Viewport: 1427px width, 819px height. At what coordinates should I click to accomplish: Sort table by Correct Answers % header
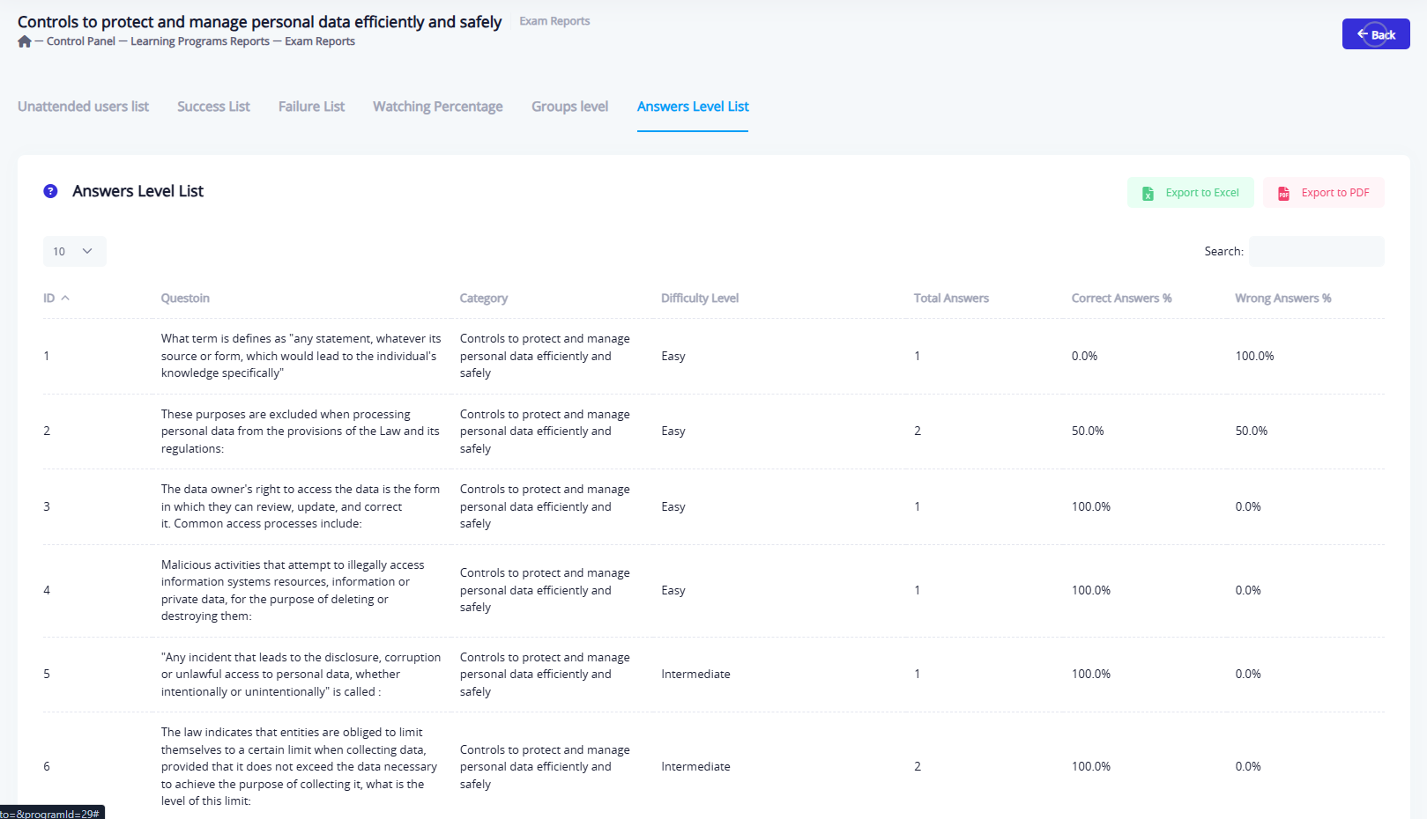(x=1121, y=299)
